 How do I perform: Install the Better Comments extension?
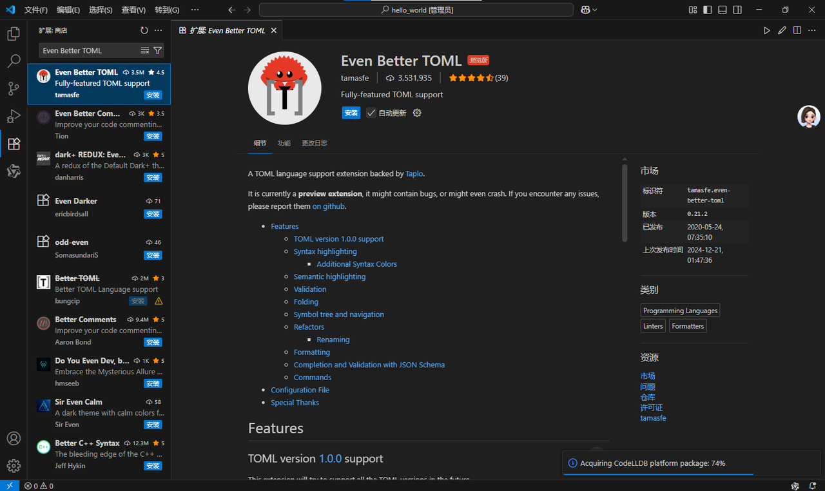[153, 342]
